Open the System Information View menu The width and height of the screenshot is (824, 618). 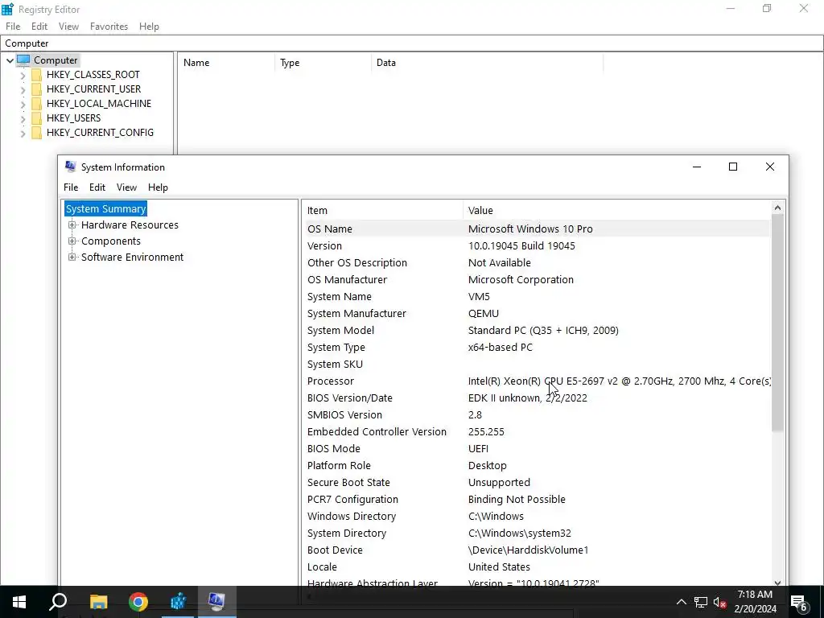coord(126,187)
